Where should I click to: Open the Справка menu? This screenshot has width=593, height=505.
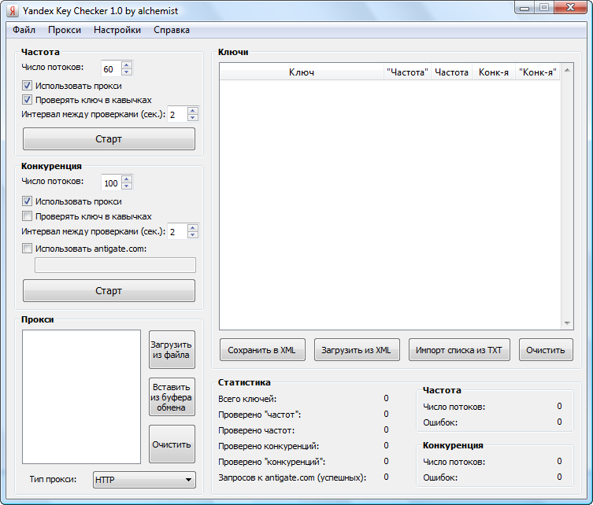click(x=171, y=30)
